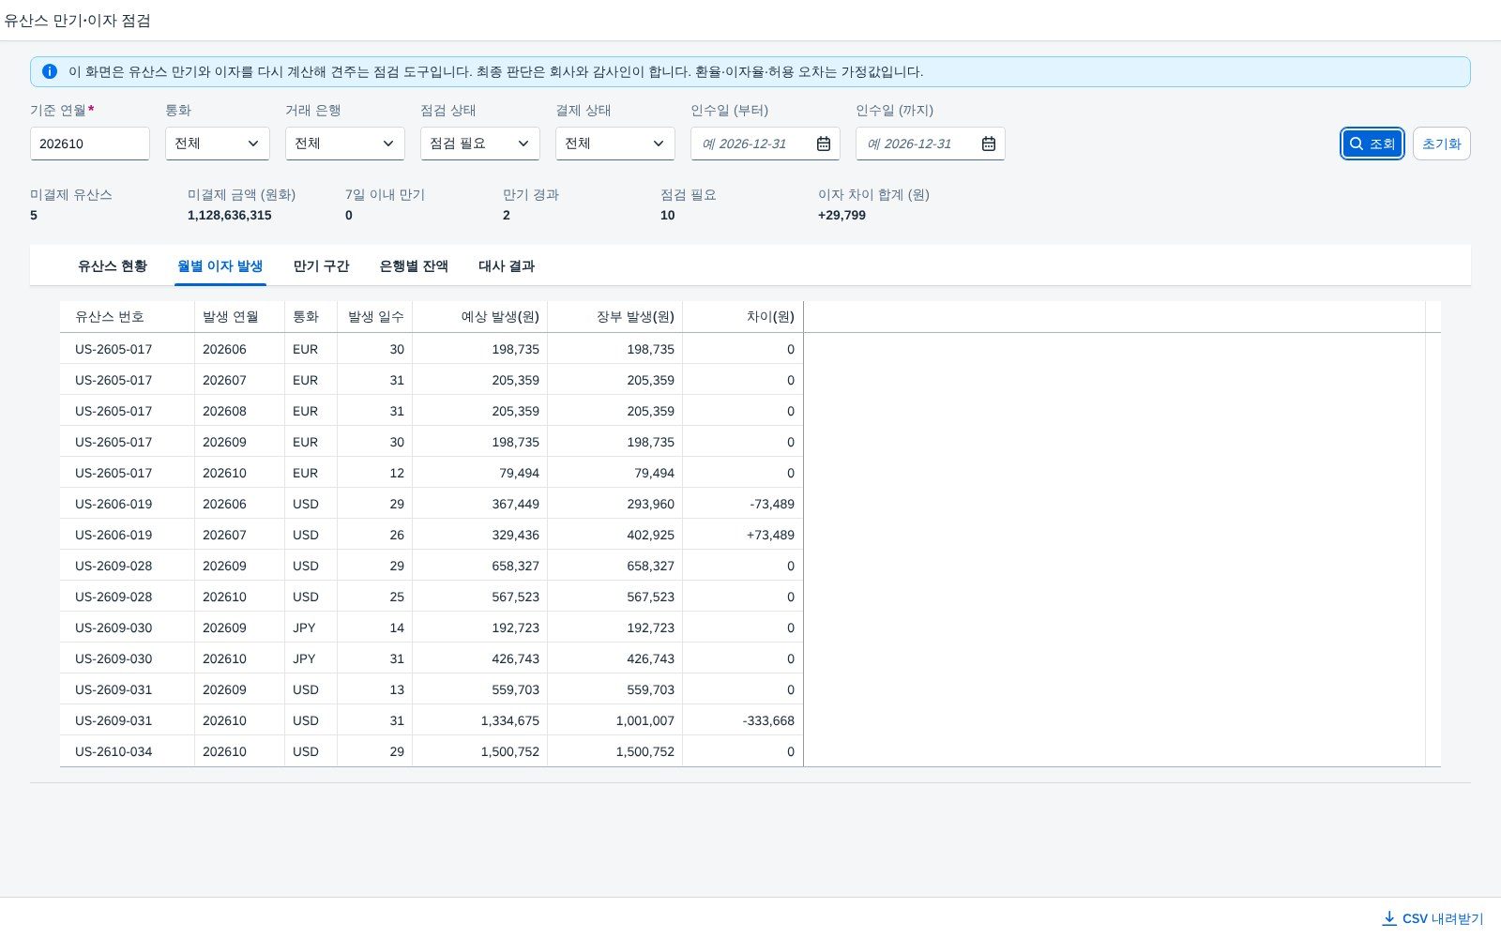Click the info icon in the notice banner

[x=50, y=71]
